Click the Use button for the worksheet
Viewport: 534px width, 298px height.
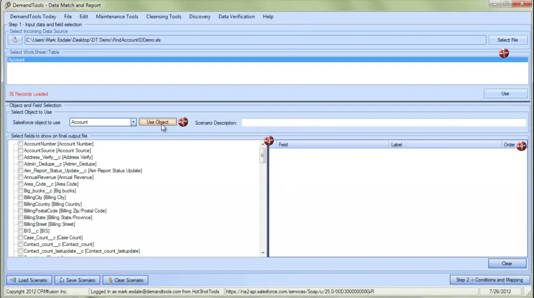point(505,93)
